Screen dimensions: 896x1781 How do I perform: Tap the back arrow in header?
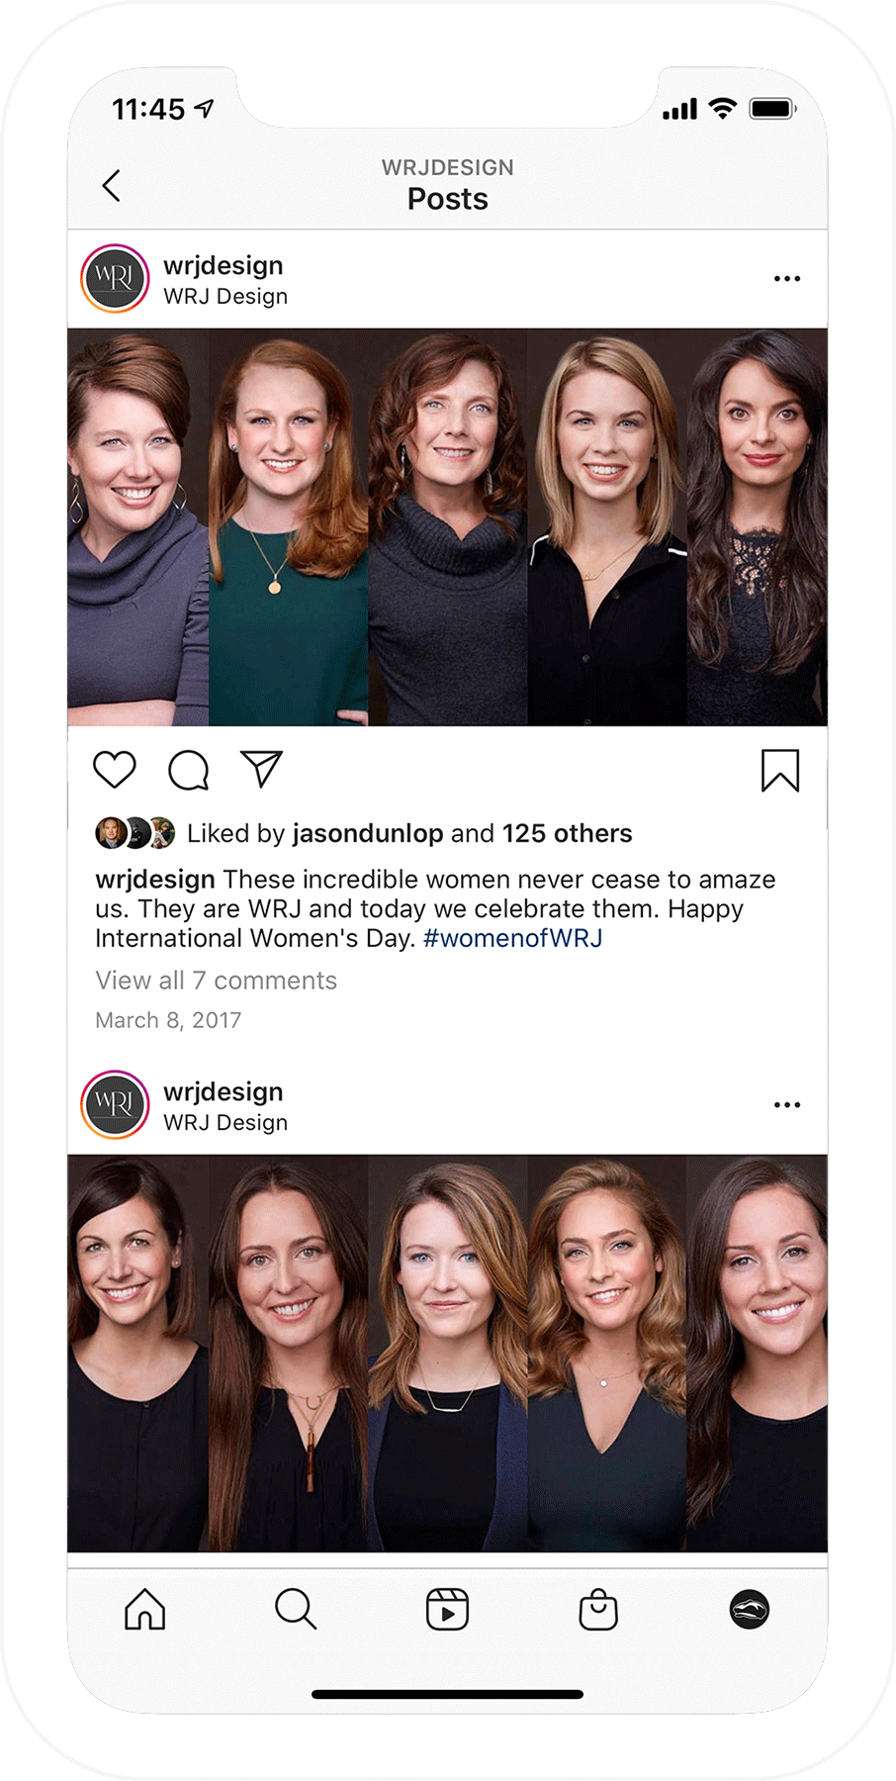(112, 186)
